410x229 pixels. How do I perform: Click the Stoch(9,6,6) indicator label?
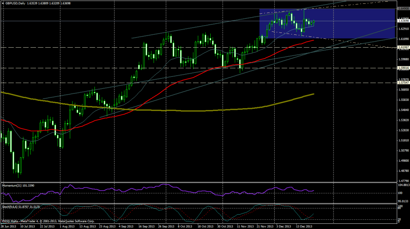16,207
